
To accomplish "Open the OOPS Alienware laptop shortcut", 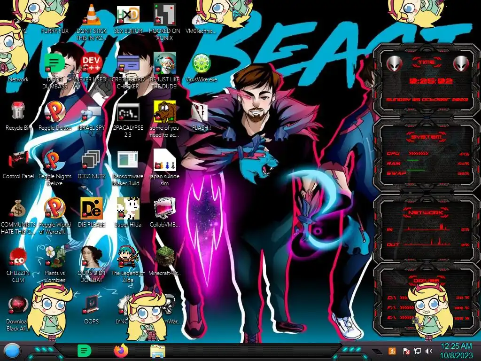I will [92, 305].
